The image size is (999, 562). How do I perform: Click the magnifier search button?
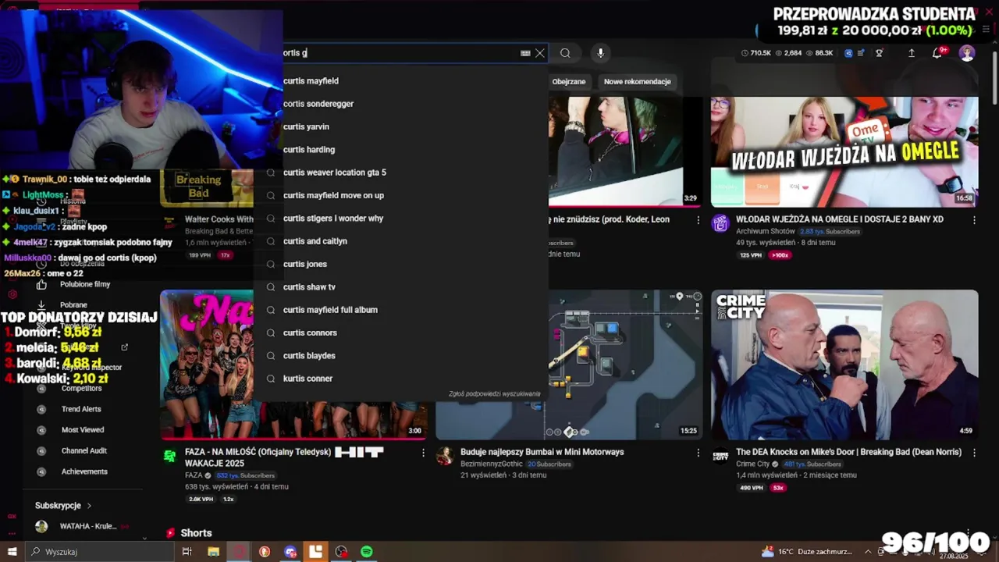pyautogui.click(x=565, y=53)
